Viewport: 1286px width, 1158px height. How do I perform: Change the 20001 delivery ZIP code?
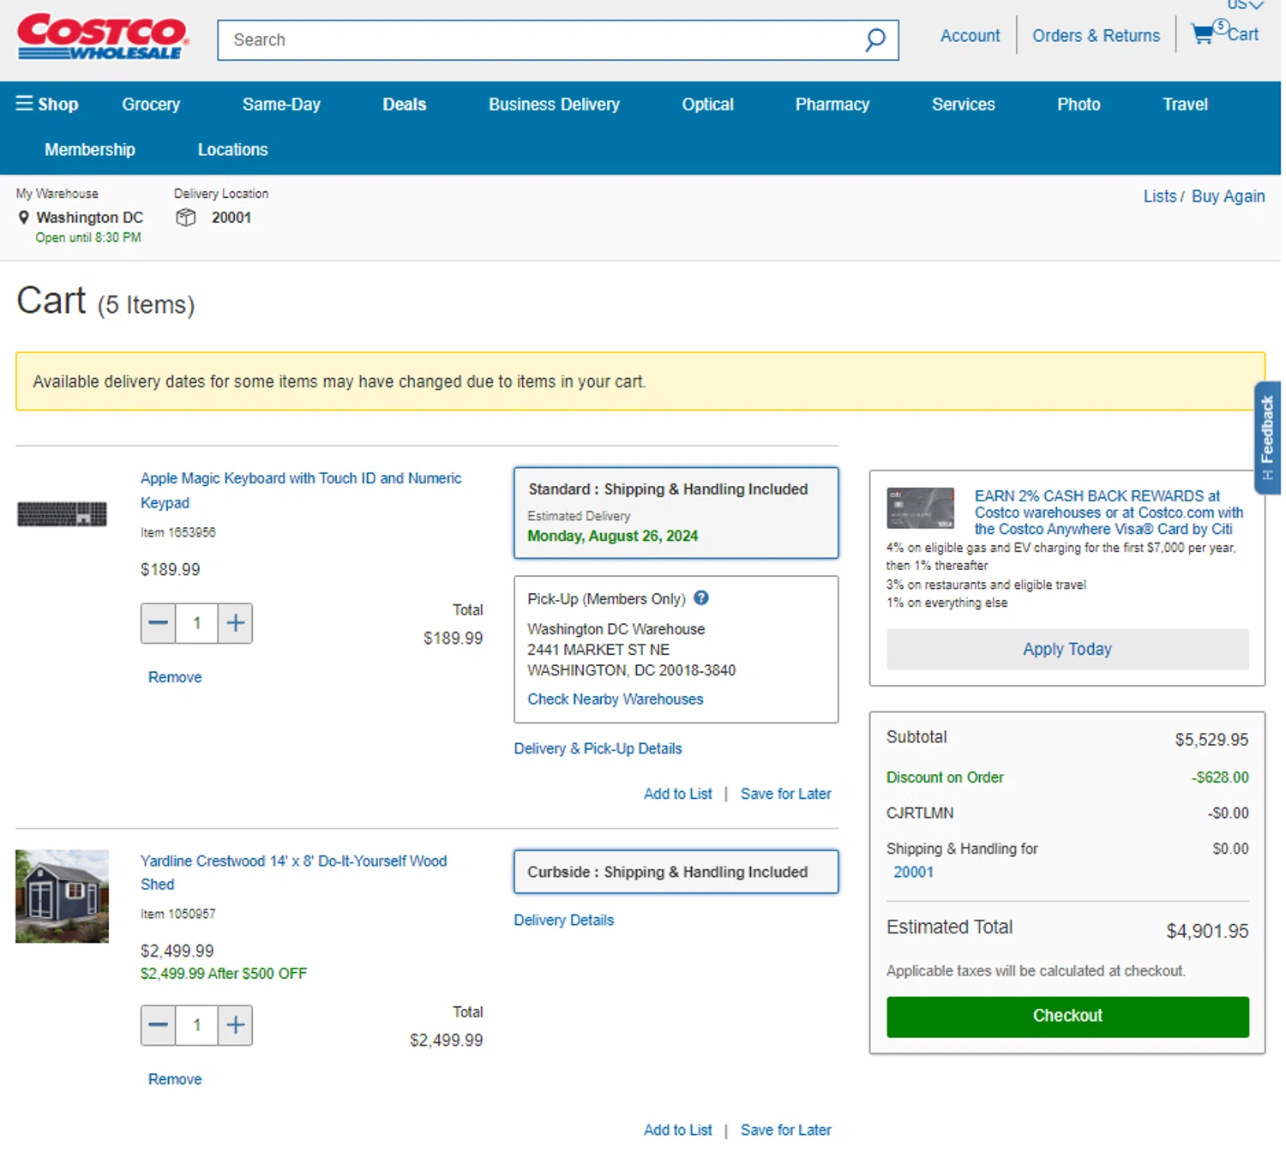coord(231,218)
